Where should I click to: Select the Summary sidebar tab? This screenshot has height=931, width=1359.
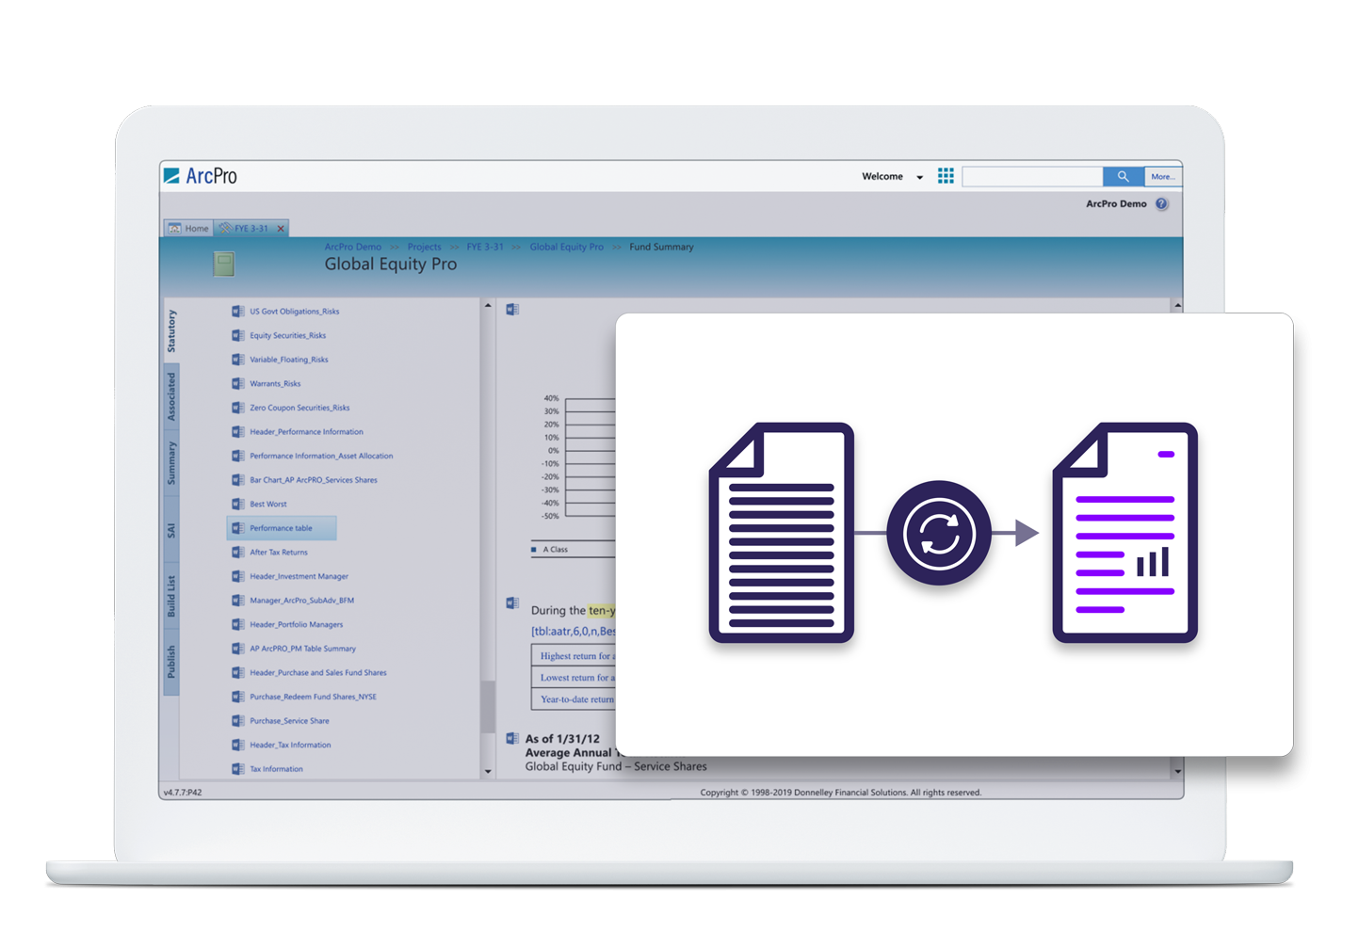(170, 461)
